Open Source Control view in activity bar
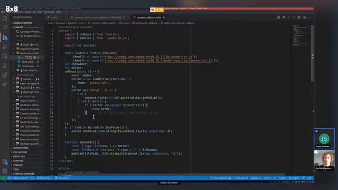 click(5, 37)
